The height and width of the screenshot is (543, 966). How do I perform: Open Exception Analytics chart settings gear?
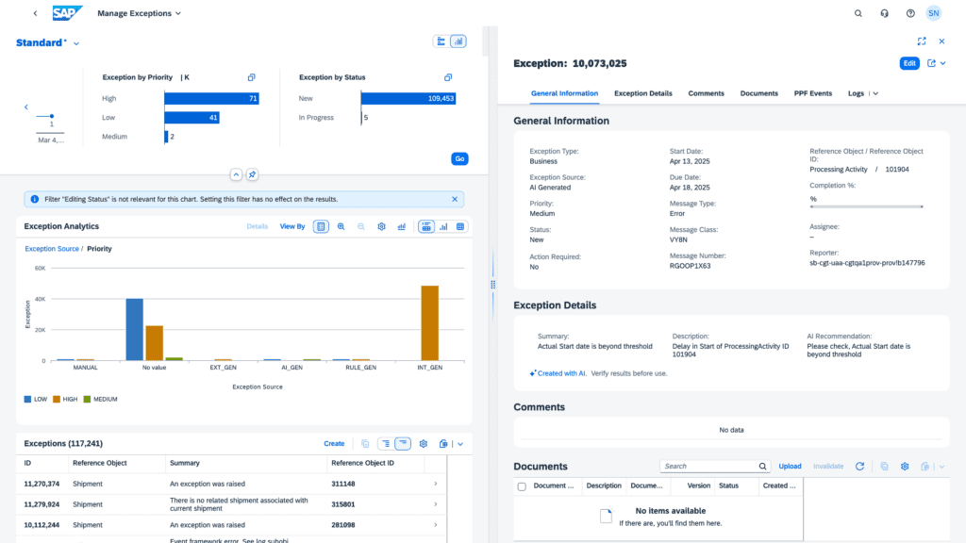(x=382, y=226)
